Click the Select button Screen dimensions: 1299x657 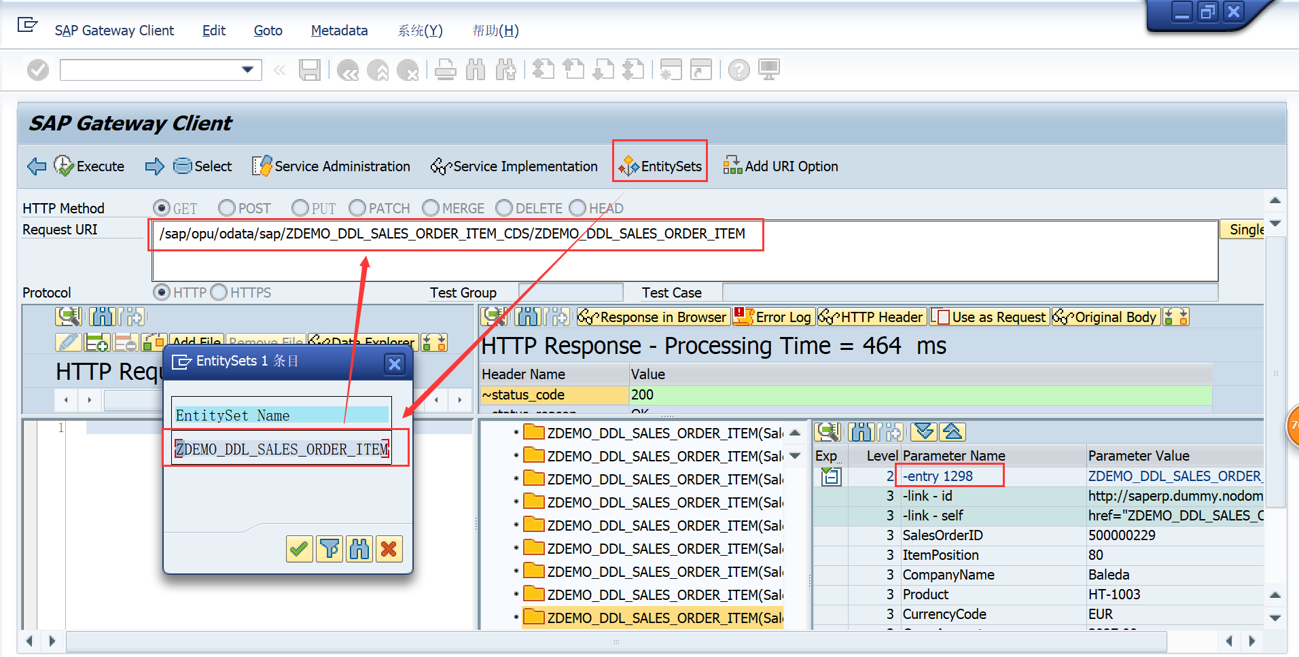coord(202,166)
